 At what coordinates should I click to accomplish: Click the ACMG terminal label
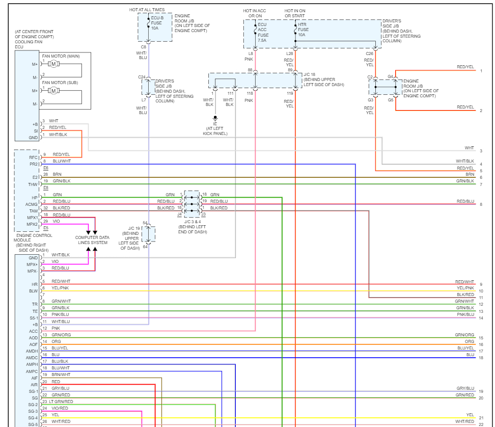[31, 204]
